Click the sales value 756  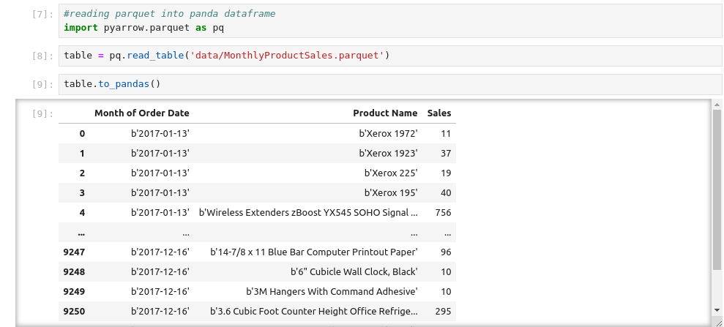442,213
